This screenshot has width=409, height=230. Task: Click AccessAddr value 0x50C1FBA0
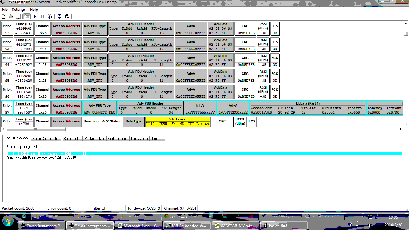coord(261,113)
